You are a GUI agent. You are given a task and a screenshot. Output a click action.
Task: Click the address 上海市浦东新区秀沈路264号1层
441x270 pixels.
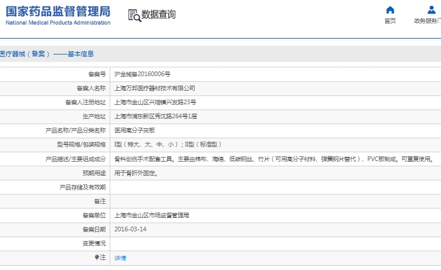tap(156, 117)
